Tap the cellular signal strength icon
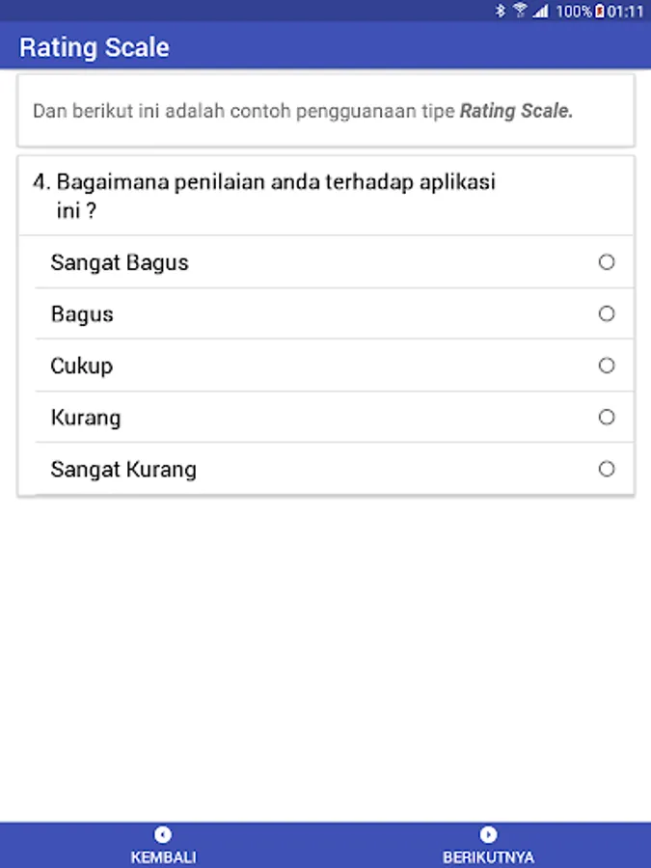 coord(540,11)
